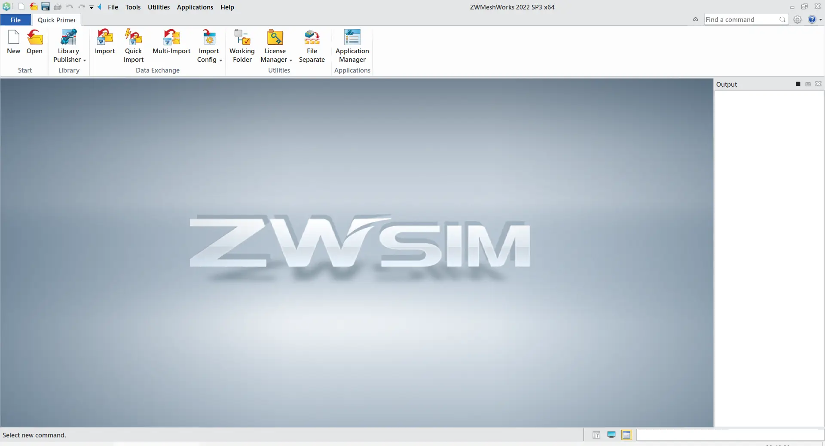The width and height of the screenshot is (825, 446).
Task: Open the Utilities menu
Action: (159, 7)
